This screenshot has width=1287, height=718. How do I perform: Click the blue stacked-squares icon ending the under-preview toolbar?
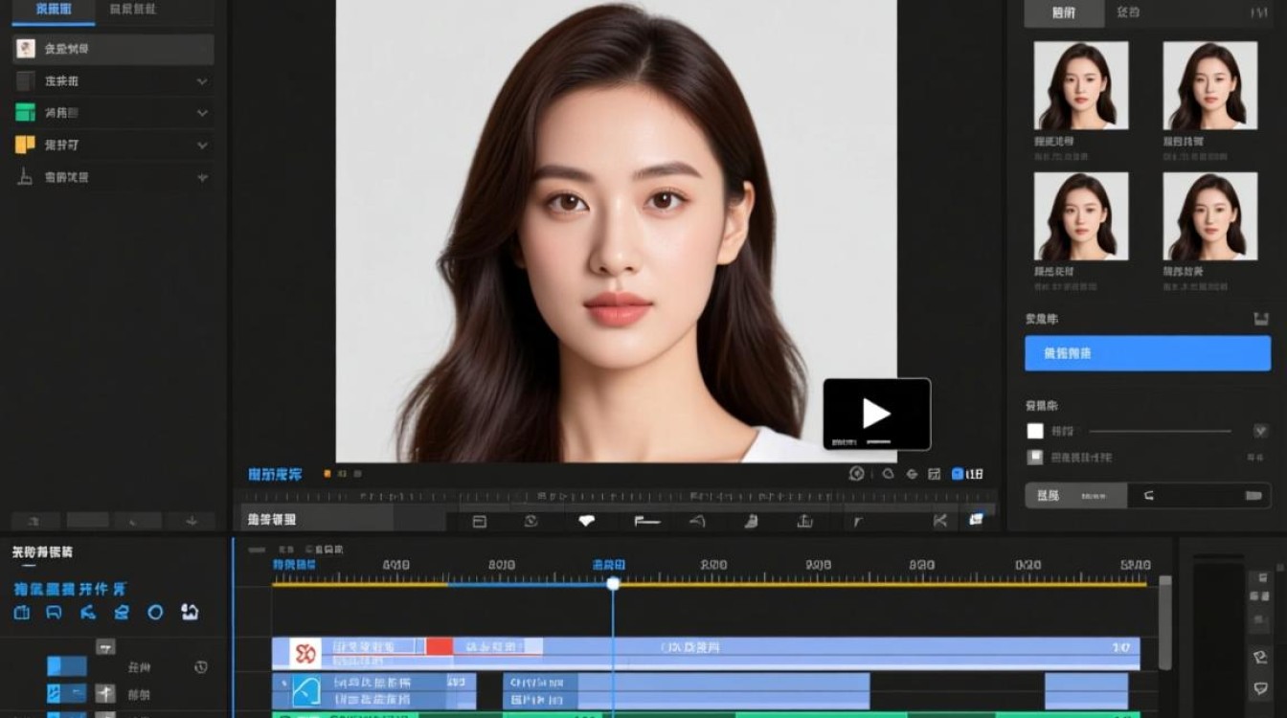click(976, 520)
